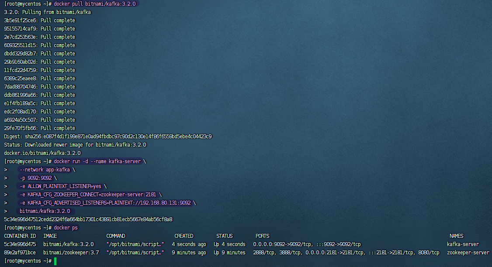Click layer 7dad88704746 Pull complete line
This screenshot has width=492, height=267.
click(x=39, y=87)
